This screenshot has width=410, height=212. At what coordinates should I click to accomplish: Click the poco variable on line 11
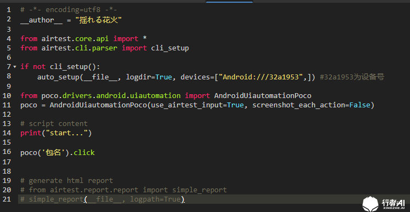[x=29, y=105]
